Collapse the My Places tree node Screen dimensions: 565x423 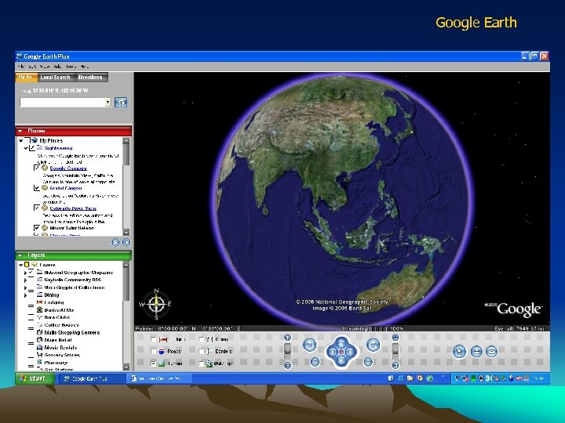click(21, 141)
